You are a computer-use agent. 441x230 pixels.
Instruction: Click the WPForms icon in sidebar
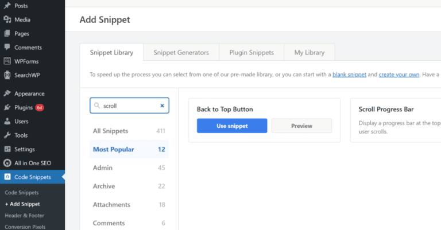click(x=7, y=61)
